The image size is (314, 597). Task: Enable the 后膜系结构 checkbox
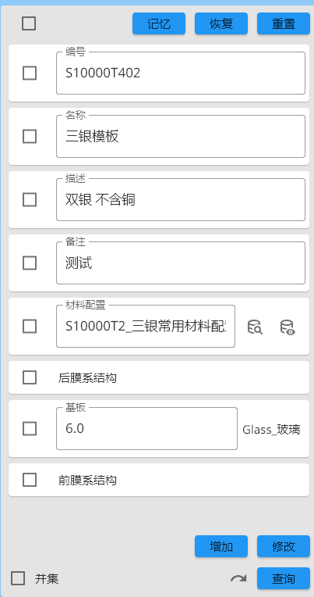click(30, 377)
